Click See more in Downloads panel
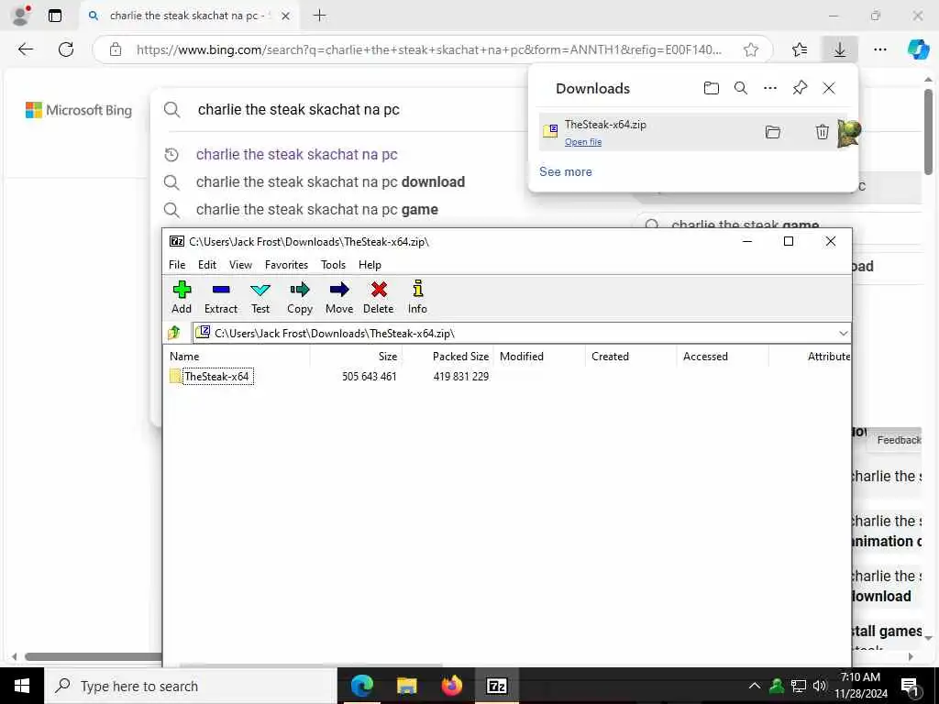Viewport: 939px width, 704px height. coord(565,171)
